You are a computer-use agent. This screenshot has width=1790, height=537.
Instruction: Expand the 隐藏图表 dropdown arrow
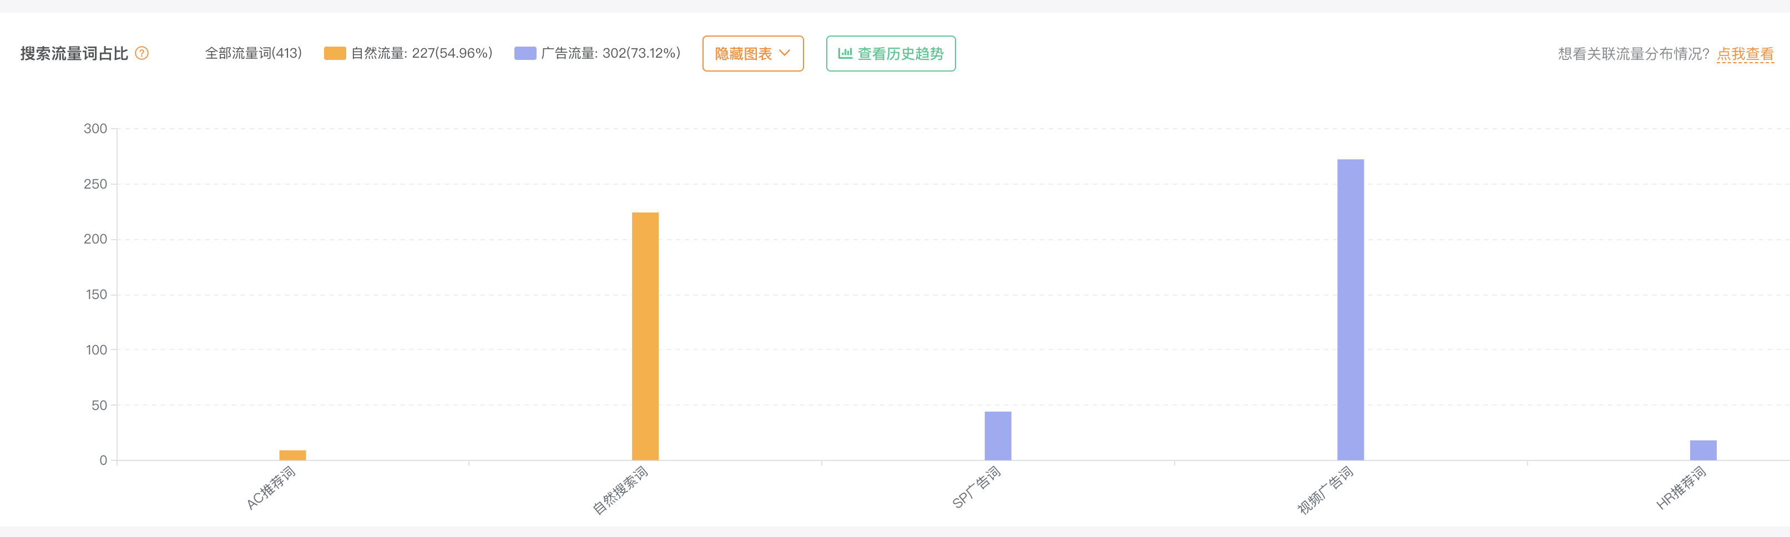point(786,53)
